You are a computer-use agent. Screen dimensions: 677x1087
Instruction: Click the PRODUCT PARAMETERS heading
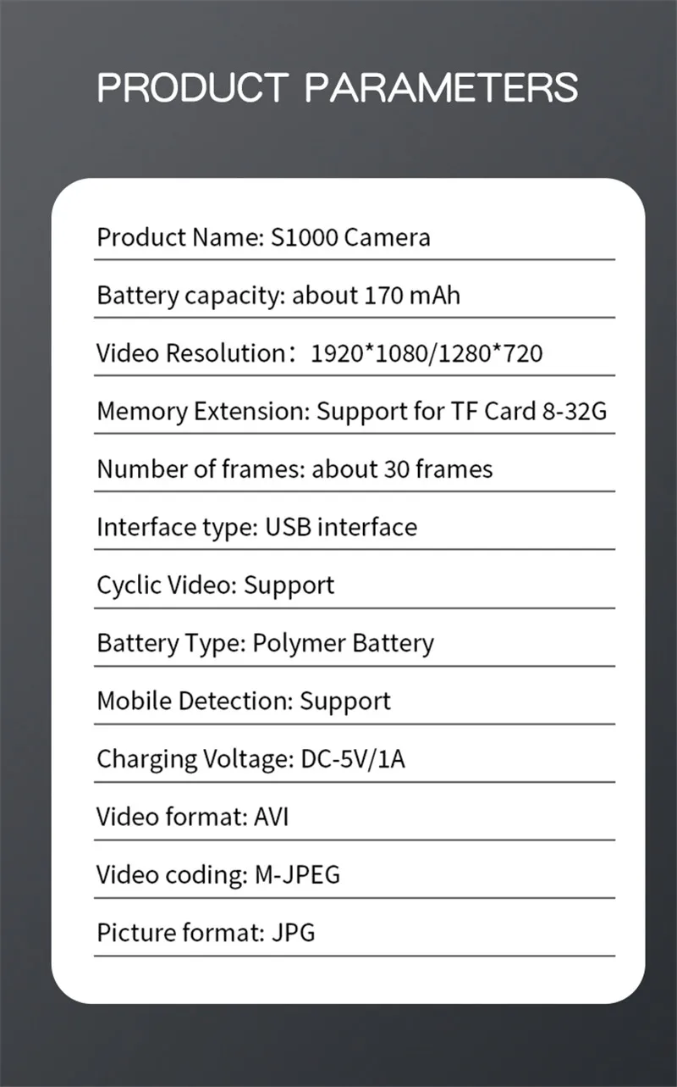coord(338,87)
